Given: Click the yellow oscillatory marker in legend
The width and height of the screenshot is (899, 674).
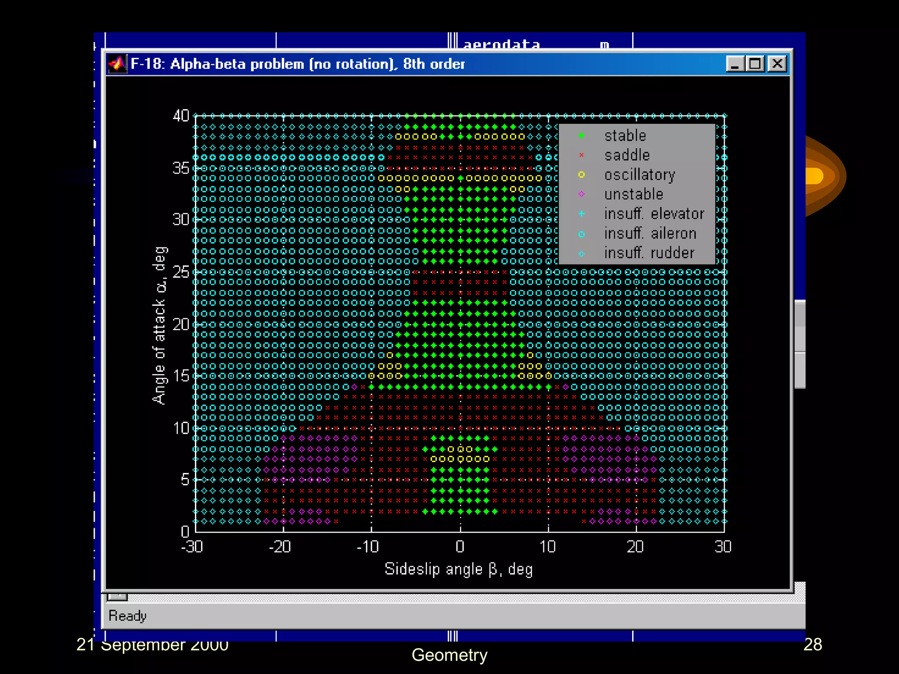Looking at the screenshot, I should coord(582,175).
